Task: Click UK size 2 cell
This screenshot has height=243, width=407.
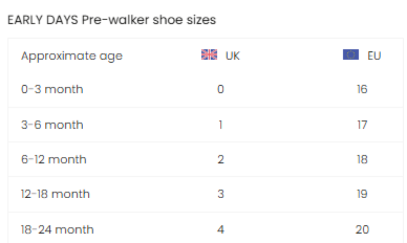Action: (220, 159)
